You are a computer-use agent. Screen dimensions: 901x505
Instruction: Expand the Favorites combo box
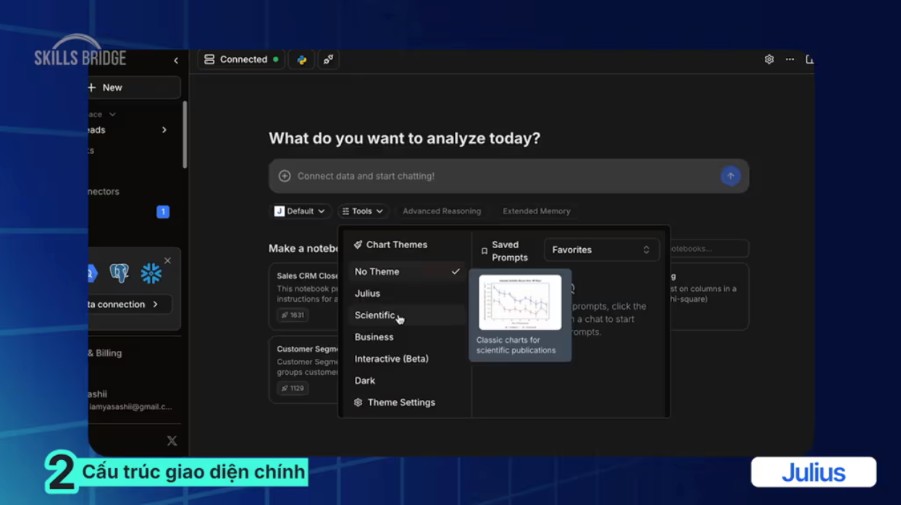tap(601, 250)
